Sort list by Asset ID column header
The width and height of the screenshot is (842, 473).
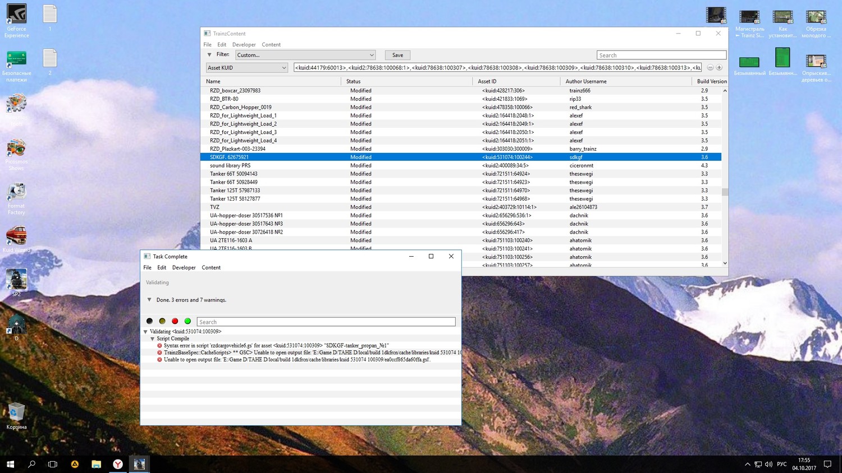click(516, 81)
